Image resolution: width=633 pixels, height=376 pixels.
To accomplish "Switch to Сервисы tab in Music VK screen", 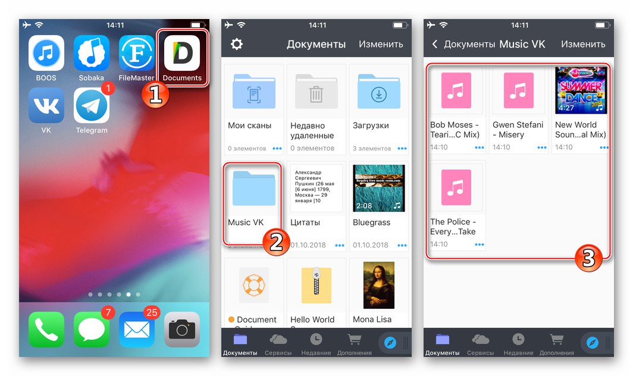I will click(x=481, y=344).
